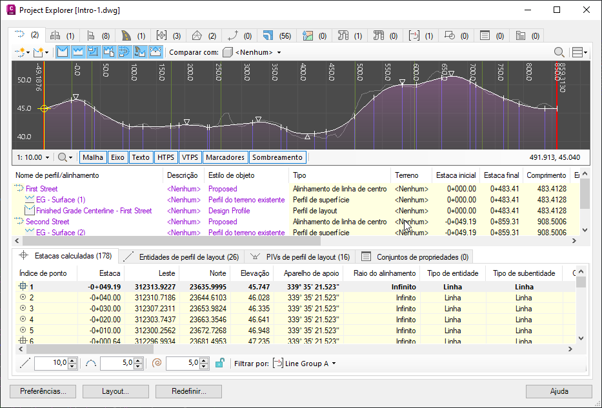602x408 pixels.
Task: Click the magnifier search icon in the toolbar
Action: (559, 52)
